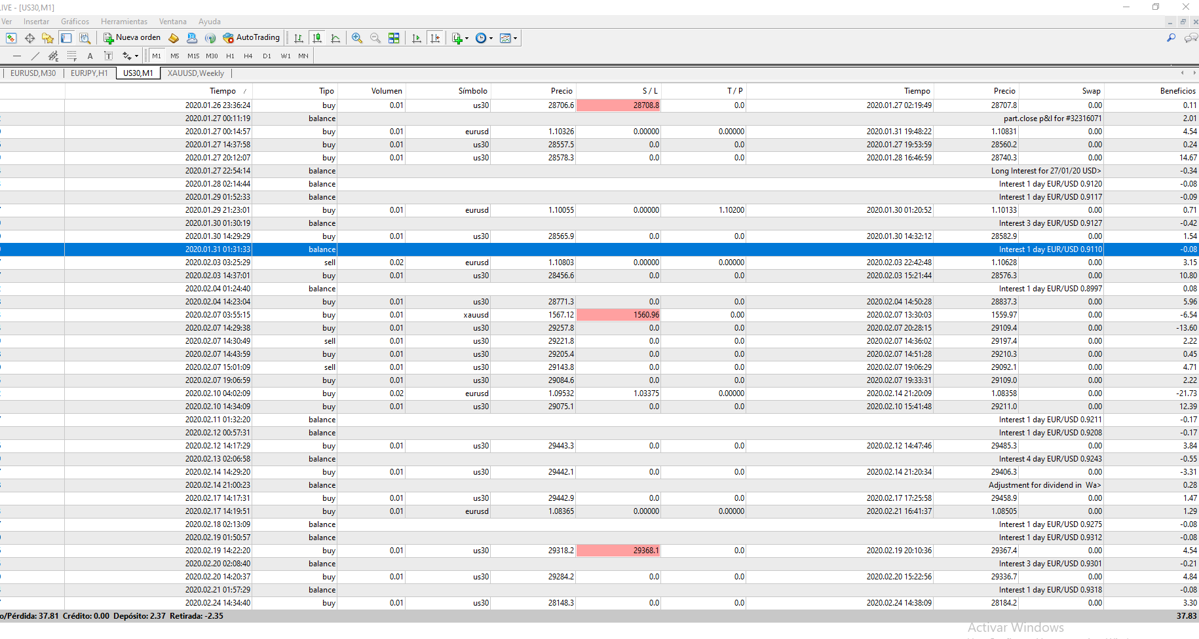1199x639 pixels.
Task: Open the search magnifier icon
Action: pos(1171,38)
